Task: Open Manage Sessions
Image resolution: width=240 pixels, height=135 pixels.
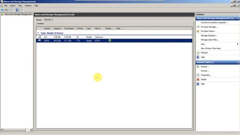Action: pyautogui.click(x=209, y=36)
